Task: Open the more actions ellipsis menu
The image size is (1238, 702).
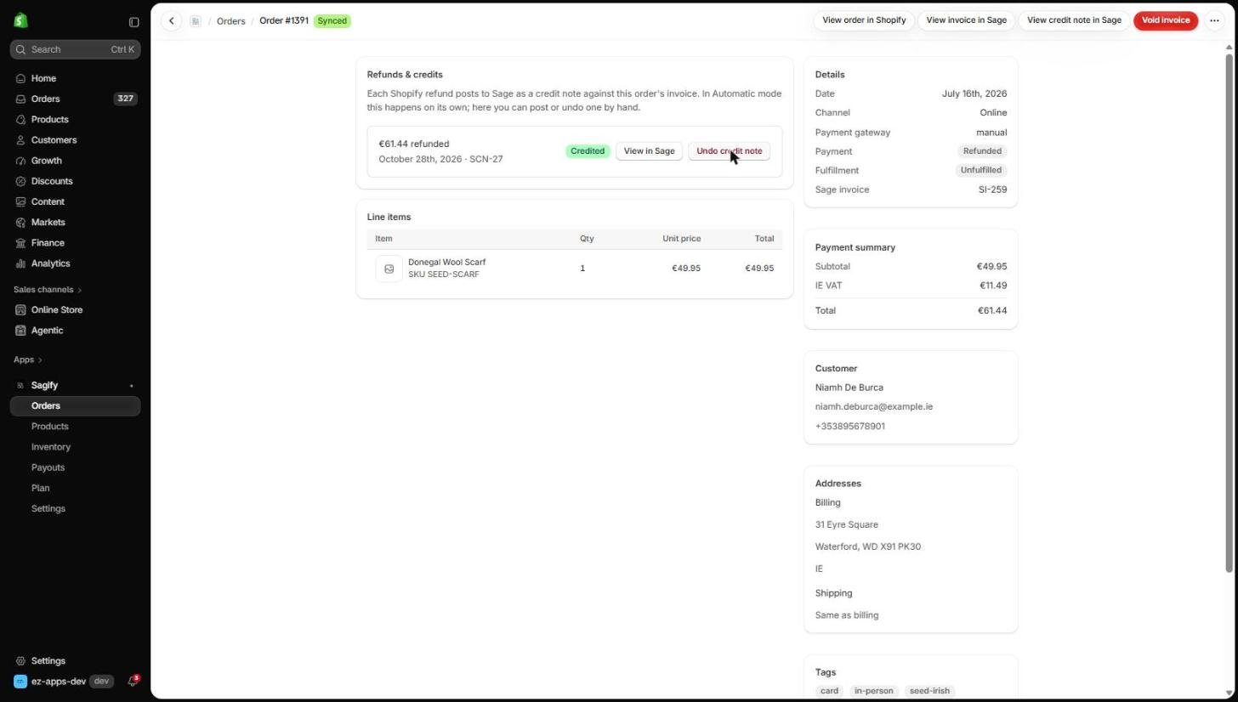Action: click(x=1214, y=20)
